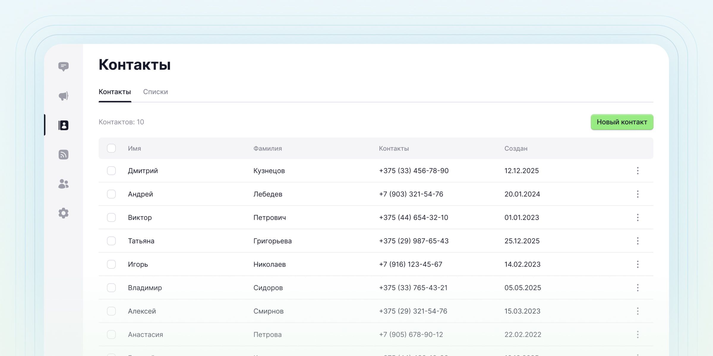713x356 pixels.
Task: Switch to the Контакты tab
Action: (115, 92)
